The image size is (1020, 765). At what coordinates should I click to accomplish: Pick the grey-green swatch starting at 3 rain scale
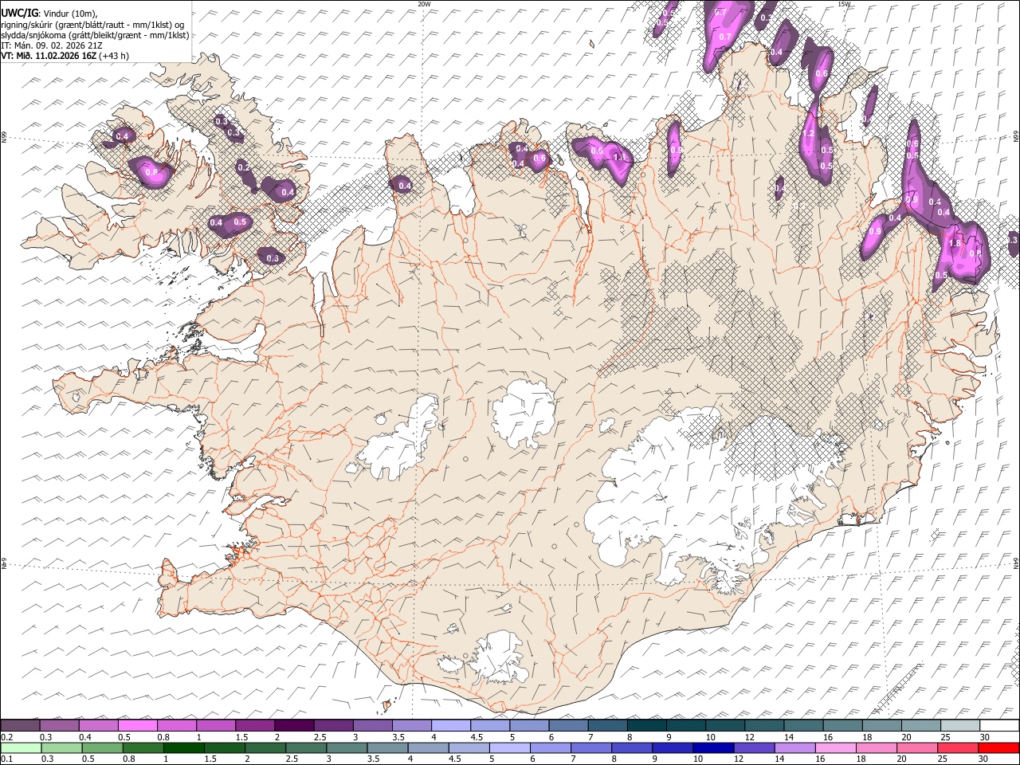pos(347,747)
